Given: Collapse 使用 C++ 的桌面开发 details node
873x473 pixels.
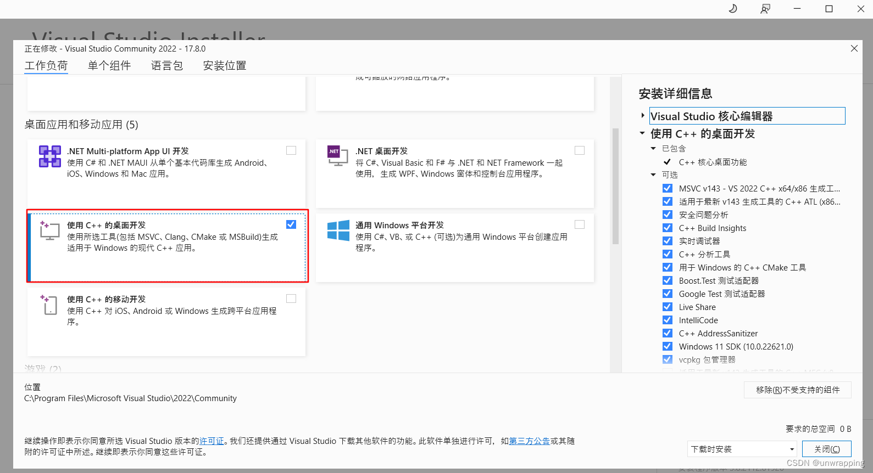Looking at the screenshot, I should (x=642, y=133).
